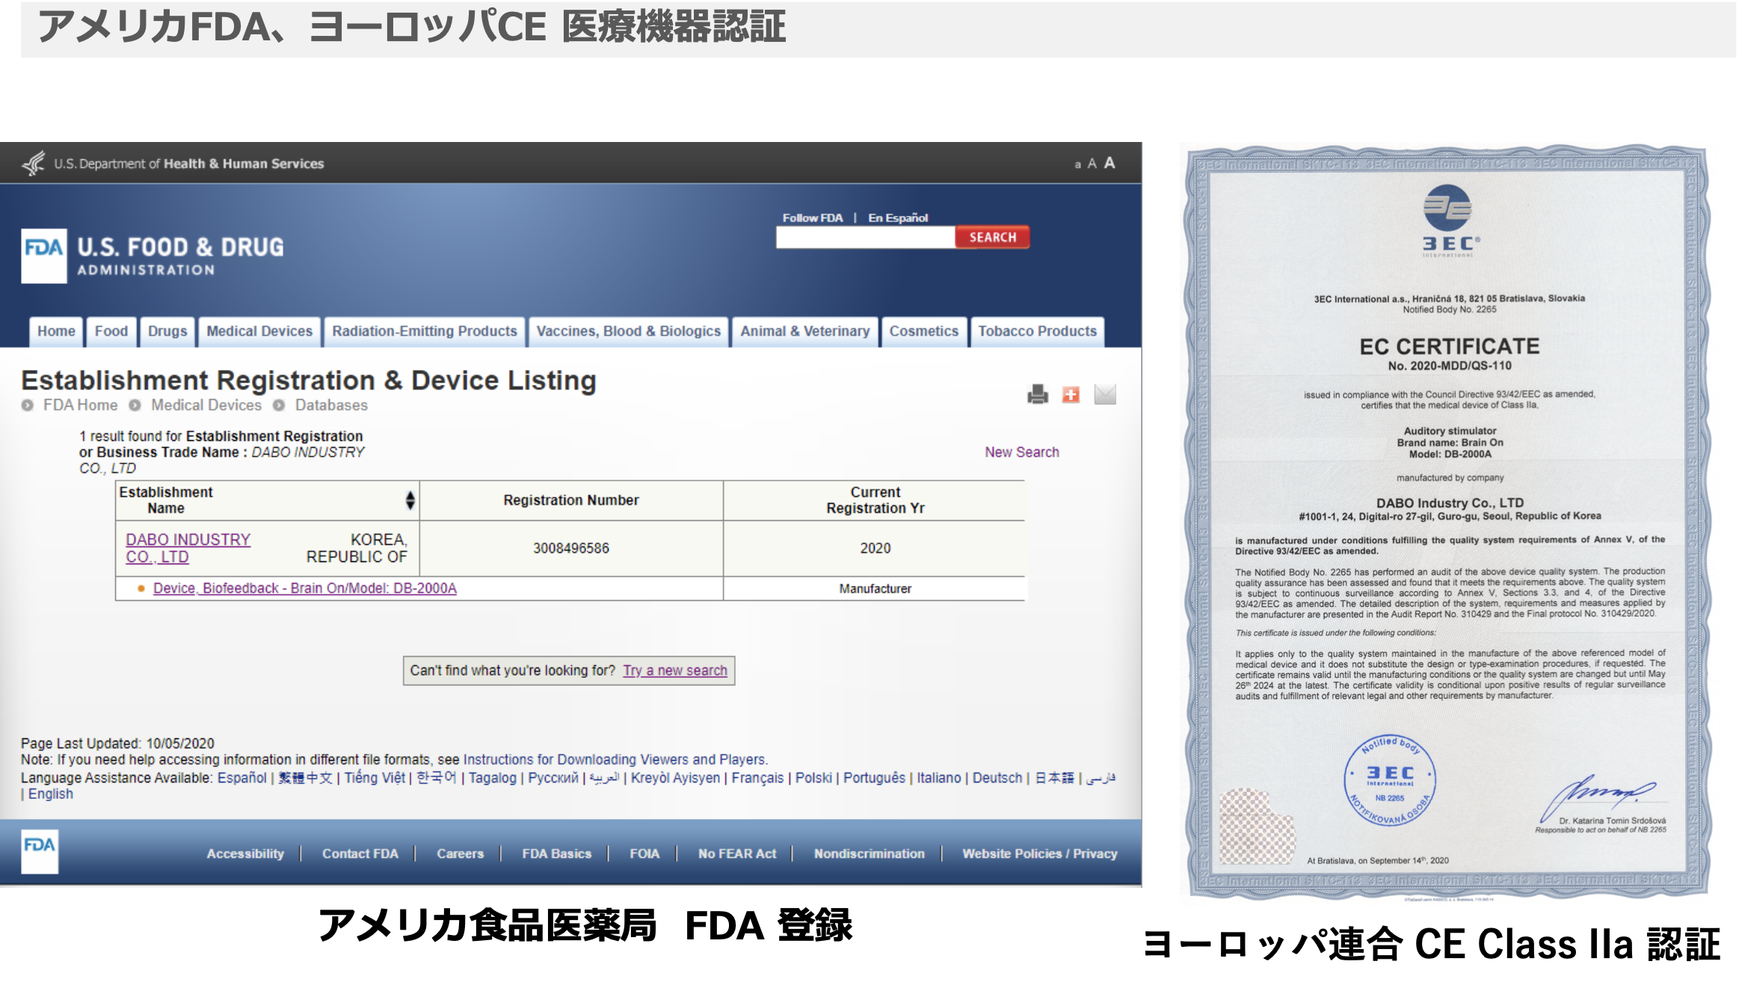The height and width of the screenshot is (982, 1739).
Task: Click the EC Certificate image
Action: [x=1447, y=521]
